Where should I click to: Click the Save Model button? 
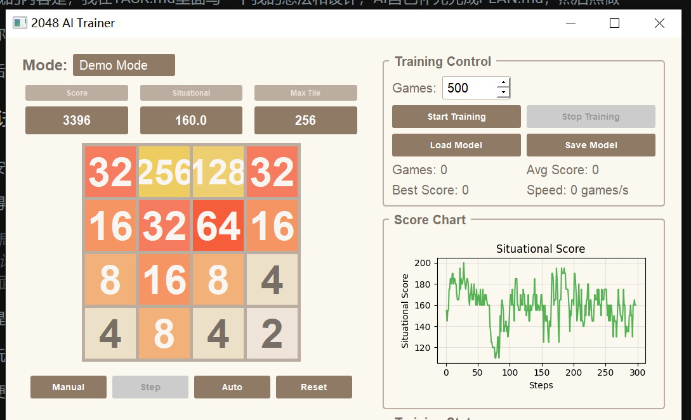[x=591, y=145]
